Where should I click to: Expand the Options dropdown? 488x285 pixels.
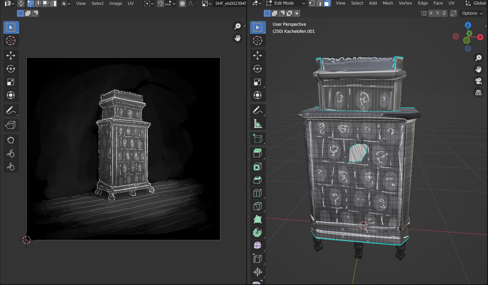[472, 13]
